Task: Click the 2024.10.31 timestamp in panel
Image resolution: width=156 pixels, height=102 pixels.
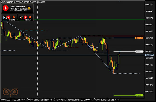Action: pyautogui.click(x=19, y=9)
